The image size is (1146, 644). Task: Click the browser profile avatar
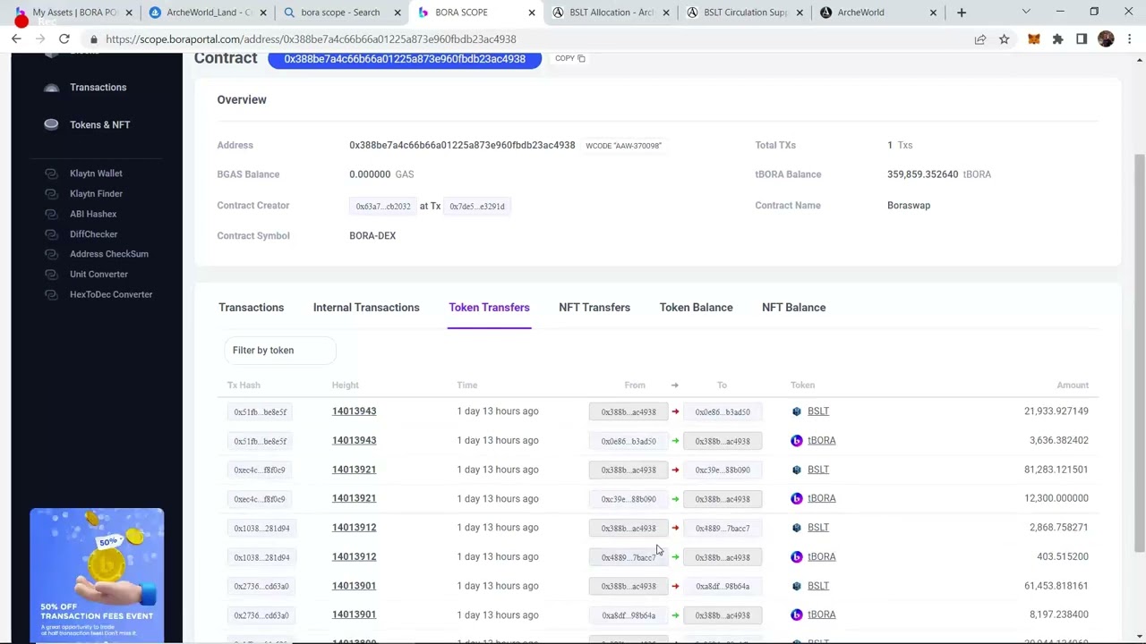(x=1106, y=39)
